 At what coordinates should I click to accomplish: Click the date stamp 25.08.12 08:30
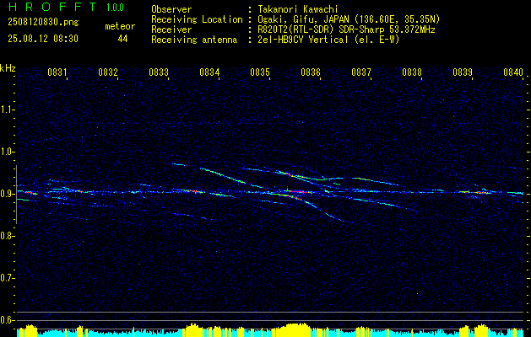click(43, 39)
